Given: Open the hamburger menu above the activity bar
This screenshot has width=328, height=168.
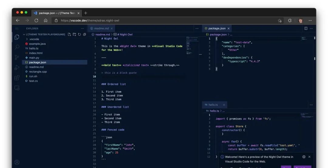Looking at the screenshot, I should point(17,29).
